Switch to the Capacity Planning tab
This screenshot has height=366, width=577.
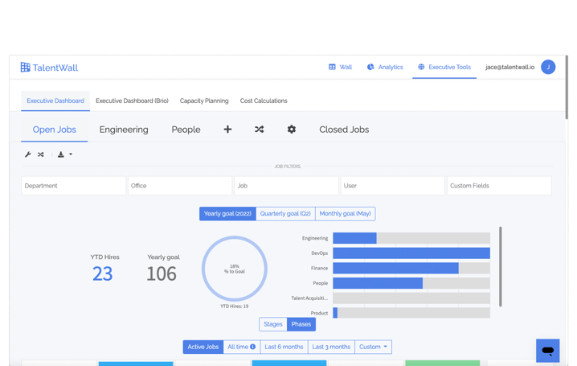(x=204, y=101)
